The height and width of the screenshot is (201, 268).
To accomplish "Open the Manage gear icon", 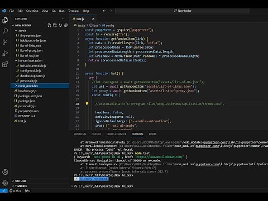I will (5, 183).
